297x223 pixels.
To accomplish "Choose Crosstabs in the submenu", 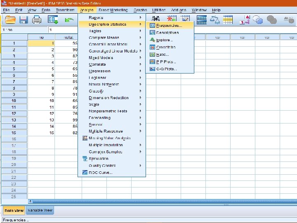I will [170, 47].
